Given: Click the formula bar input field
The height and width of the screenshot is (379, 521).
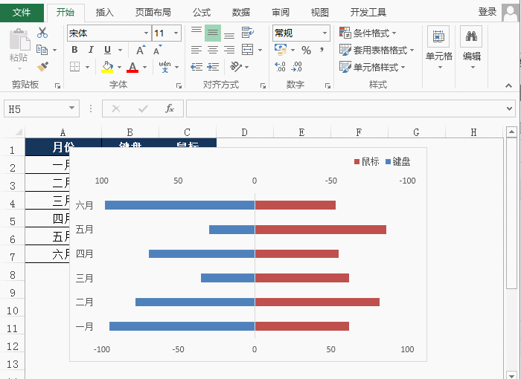Looking at the screenshot, I should (x=345, y=108).
